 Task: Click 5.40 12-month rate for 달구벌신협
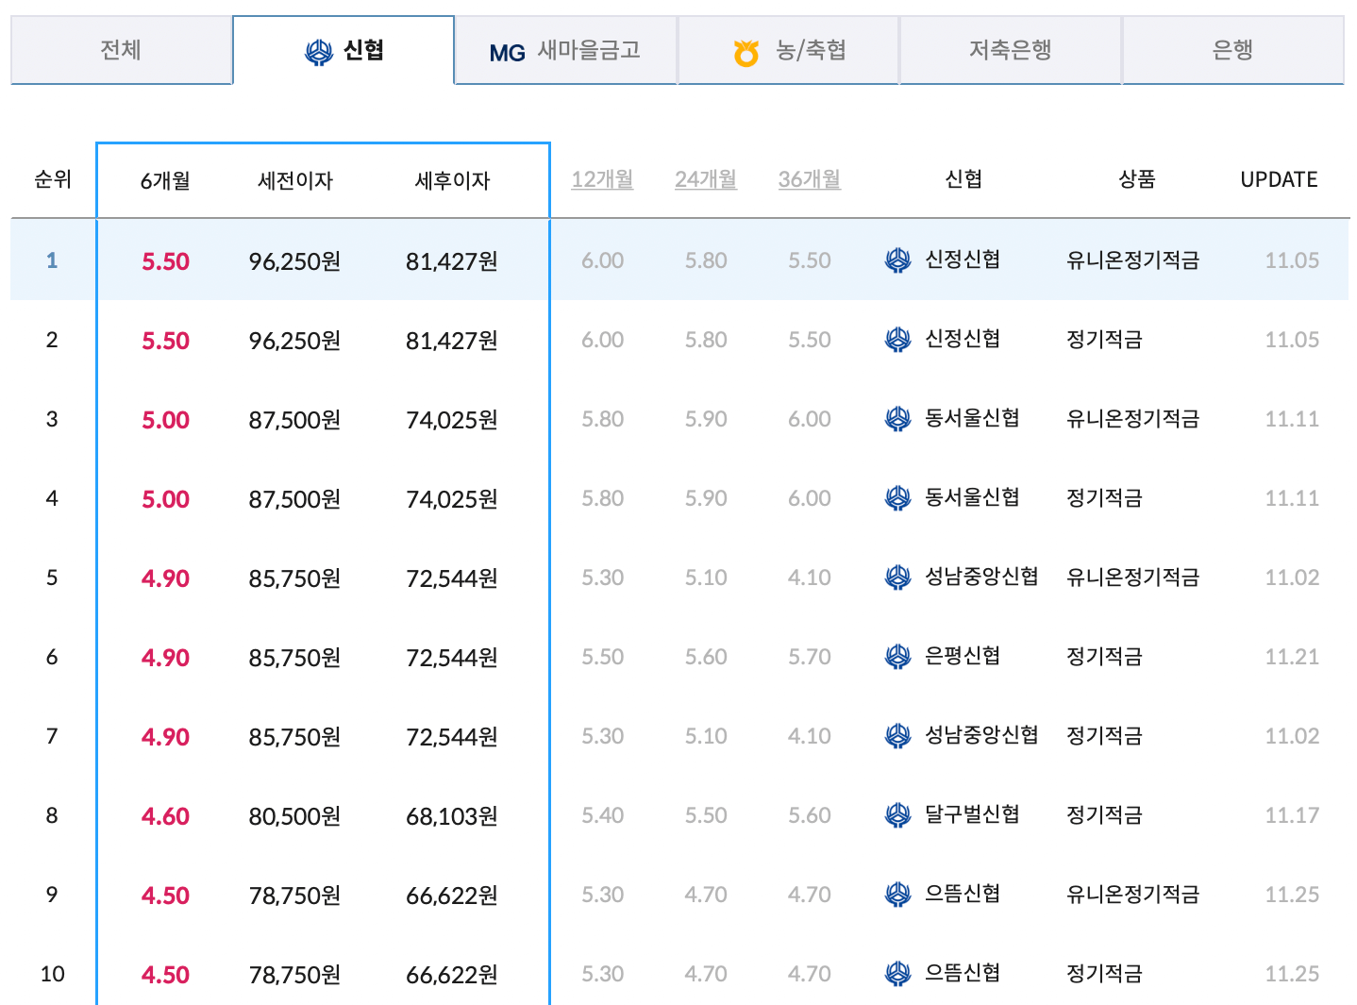pyautogui.click(x=602, y=815)
